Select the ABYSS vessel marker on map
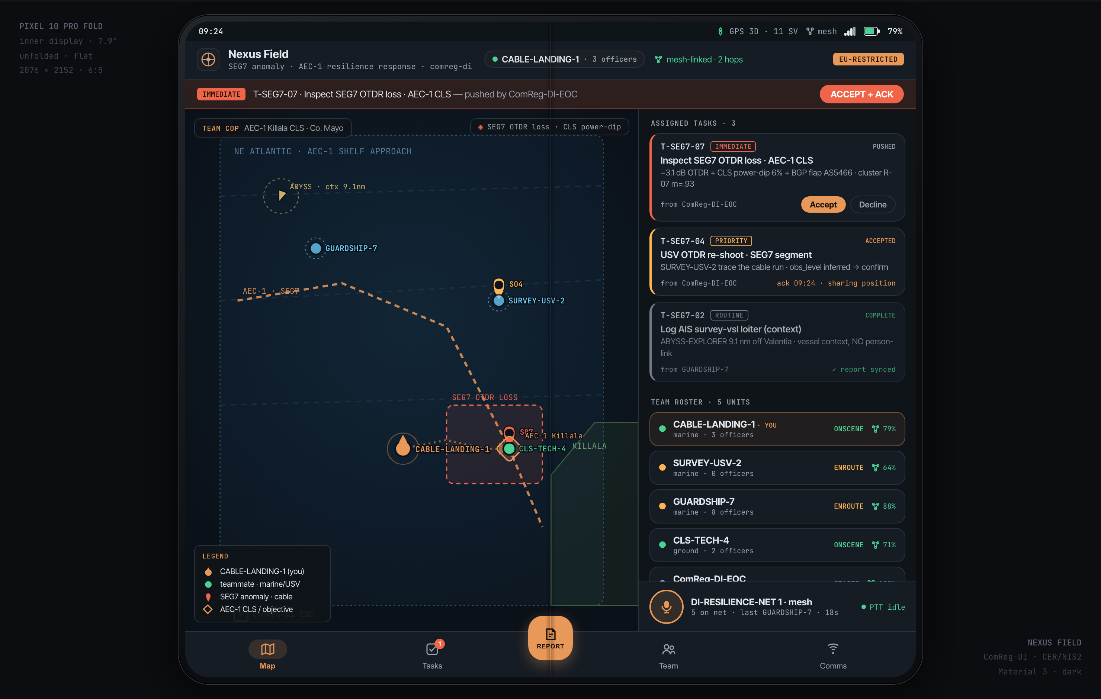The height and width of the screenshot is (699, 1101). 281,196
